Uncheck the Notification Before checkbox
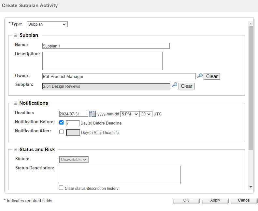 [61, 123]
